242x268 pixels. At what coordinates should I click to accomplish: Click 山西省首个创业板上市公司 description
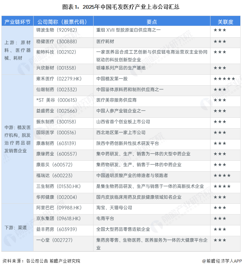(123, 122)
